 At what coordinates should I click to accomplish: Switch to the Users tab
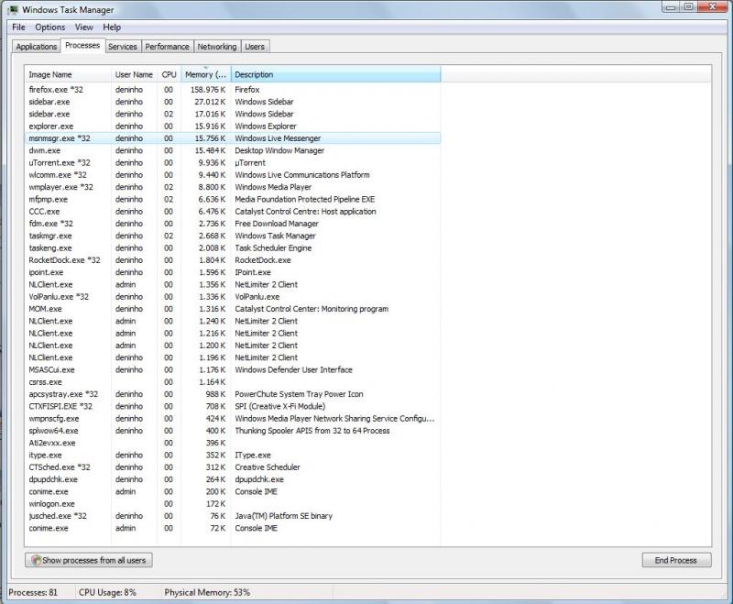click(x=255, y=47)
